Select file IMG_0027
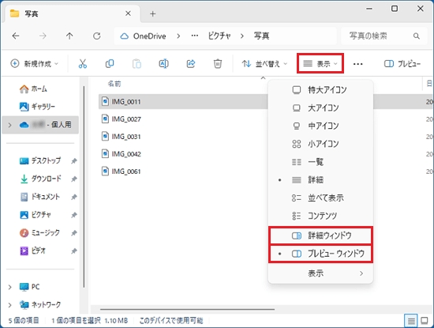The image size is (434, 328). (126, 119)
